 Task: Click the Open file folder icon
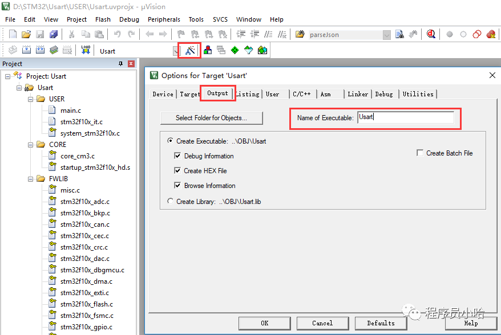(26, 34)
